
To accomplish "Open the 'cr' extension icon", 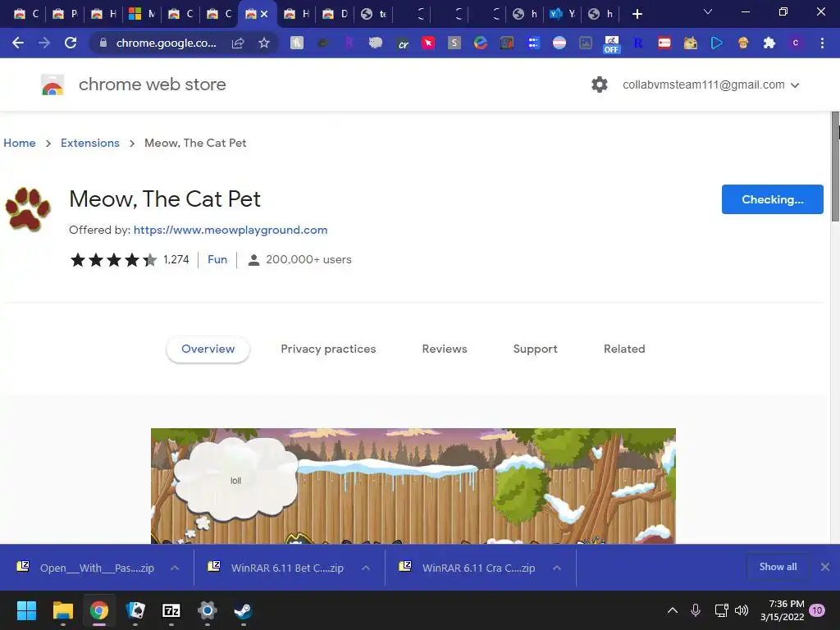I will pyautogui.click(x=402, y=43).
